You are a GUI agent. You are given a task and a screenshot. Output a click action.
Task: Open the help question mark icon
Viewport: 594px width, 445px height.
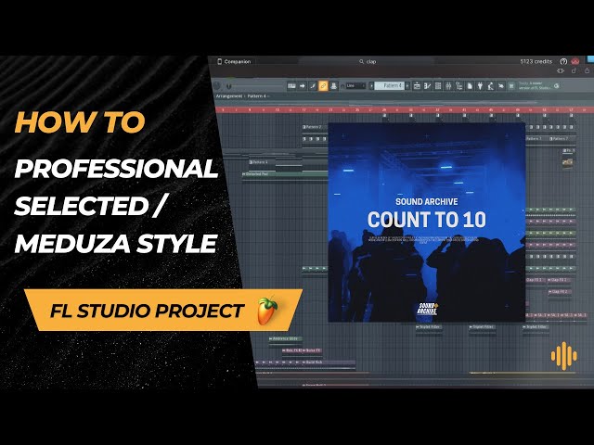tap(563, 61)
